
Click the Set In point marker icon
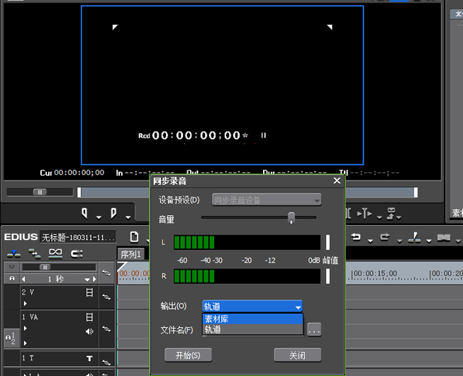point(84,213)
